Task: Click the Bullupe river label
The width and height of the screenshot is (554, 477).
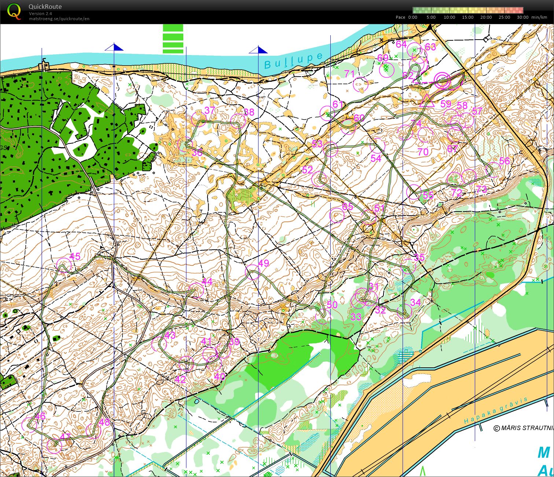Action: 293,61
